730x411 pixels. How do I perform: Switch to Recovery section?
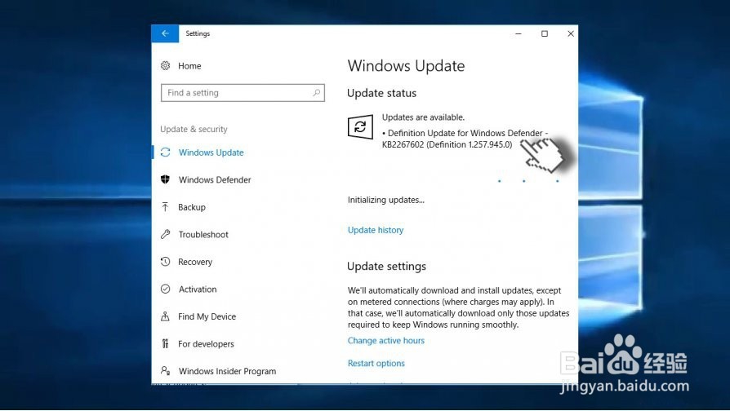pos(195,262)
